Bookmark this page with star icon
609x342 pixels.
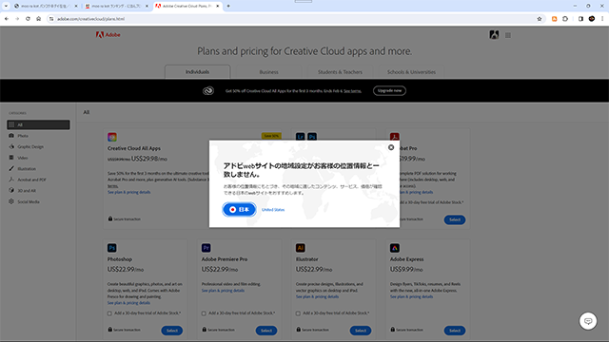click(540, 19)
